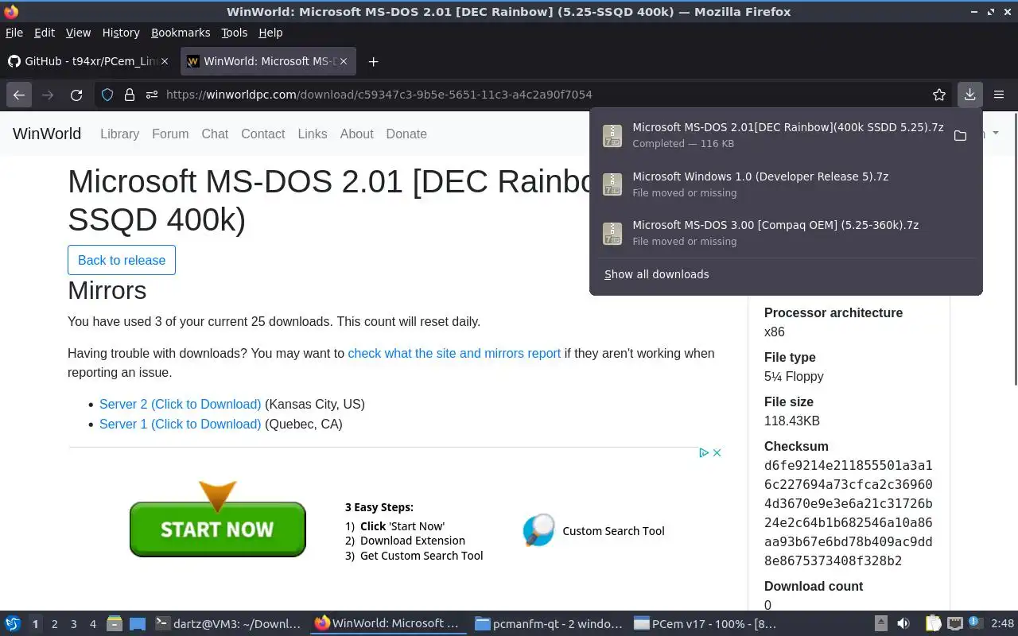Switch to the GitHub t94xr/PCem_Linux tab
1018x636 pixels.
[88, 61]
